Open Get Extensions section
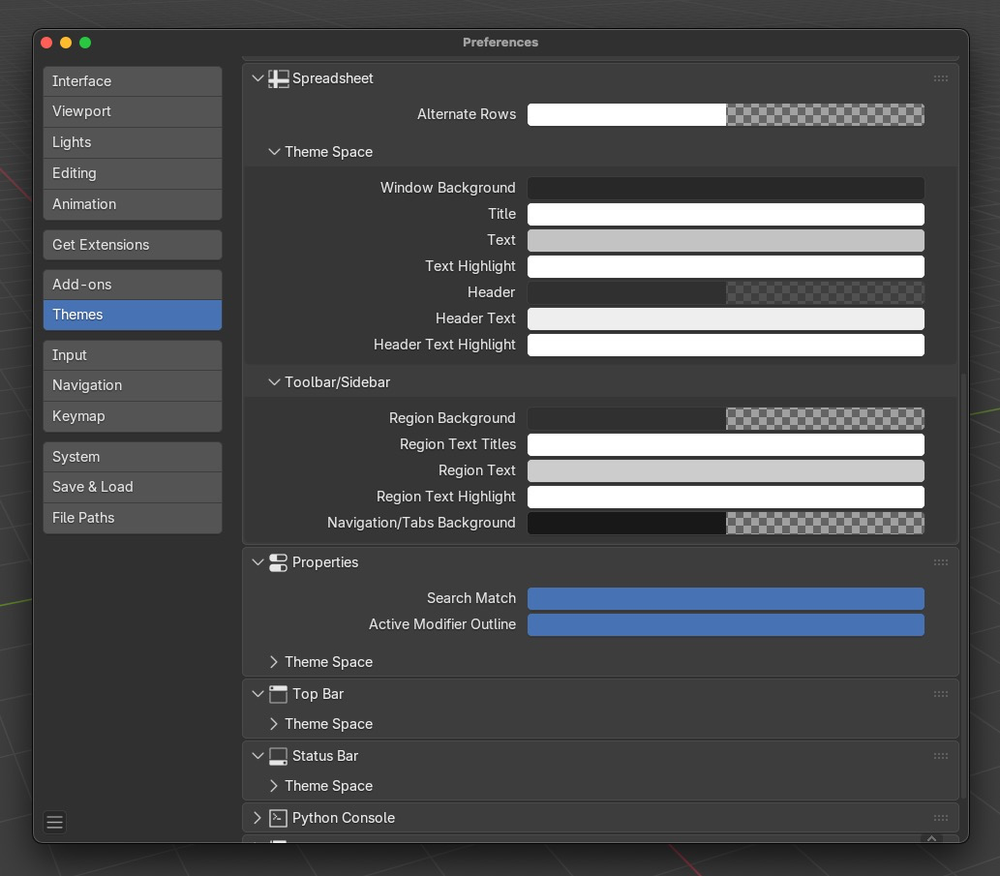 tap(133, 246)
